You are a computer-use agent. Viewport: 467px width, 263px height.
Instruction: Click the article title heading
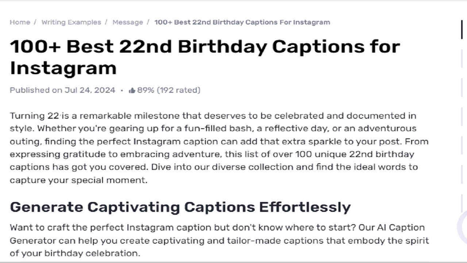205,57
